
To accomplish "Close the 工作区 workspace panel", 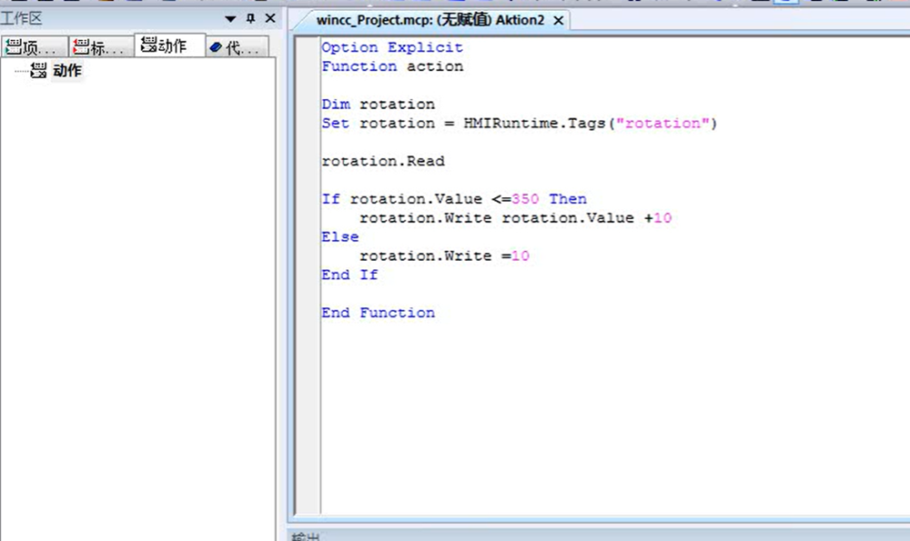I will coord(269,18).
